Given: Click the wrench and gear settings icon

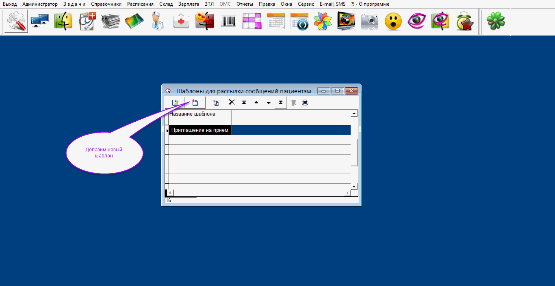Looking at the screenshot, I should coord(17,21).
